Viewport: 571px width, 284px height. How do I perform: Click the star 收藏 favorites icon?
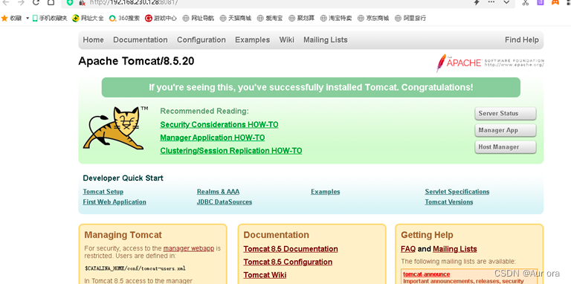pyautogui.click(x=4, y=18)
